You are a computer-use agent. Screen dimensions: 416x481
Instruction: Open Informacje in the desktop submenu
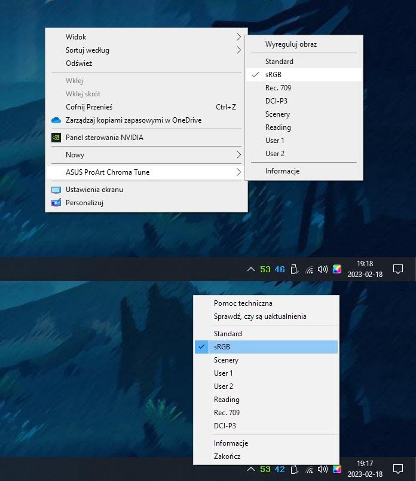tap(304, 171)
